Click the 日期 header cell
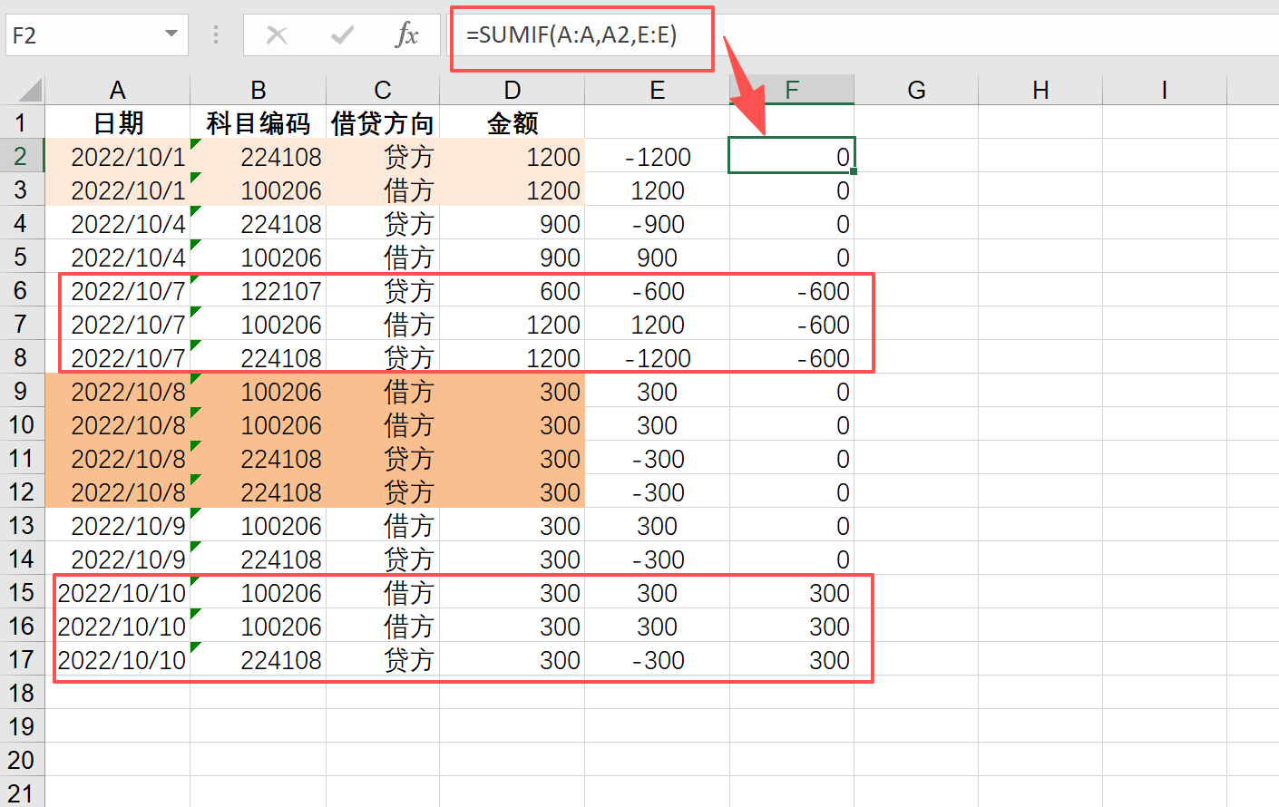Image resolution: width=1279 pixels, height=807 pixels. [x=118, y=123]
